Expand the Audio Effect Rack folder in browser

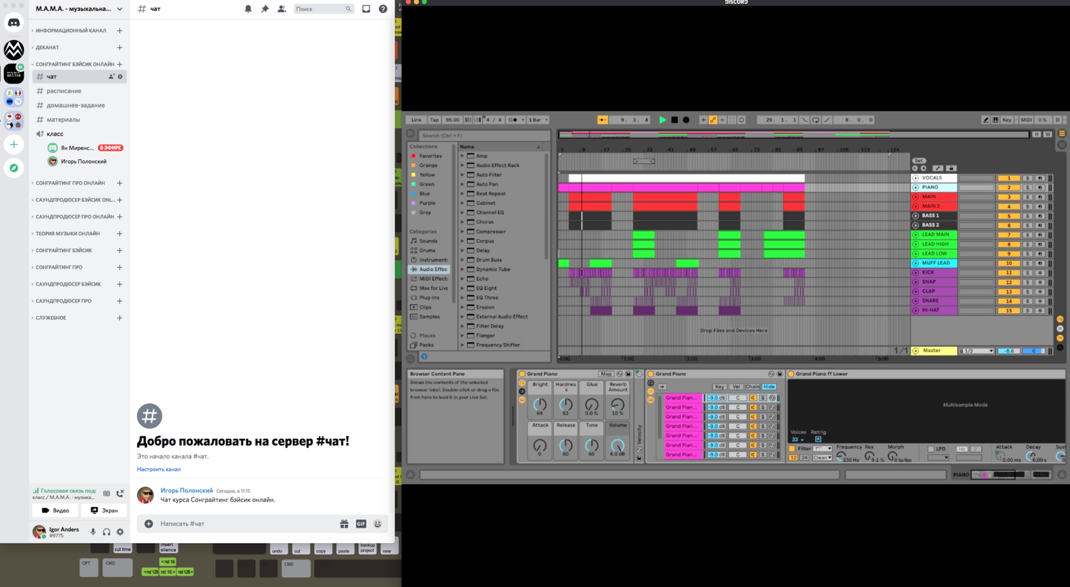[x=462, y=166]
